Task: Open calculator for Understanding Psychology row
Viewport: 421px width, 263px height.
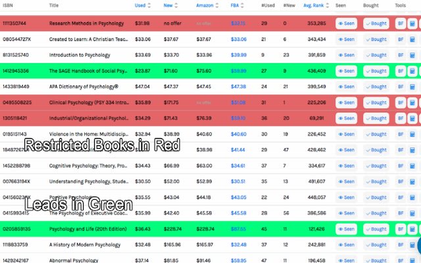Action: (x=412, y=181)
